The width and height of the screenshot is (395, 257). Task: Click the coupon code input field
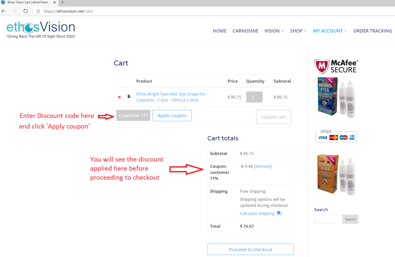(133, 116)
